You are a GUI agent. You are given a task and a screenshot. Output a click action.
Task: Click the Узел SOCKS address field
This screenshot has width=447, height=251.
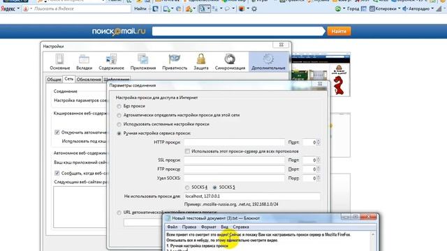click(234, 178)
